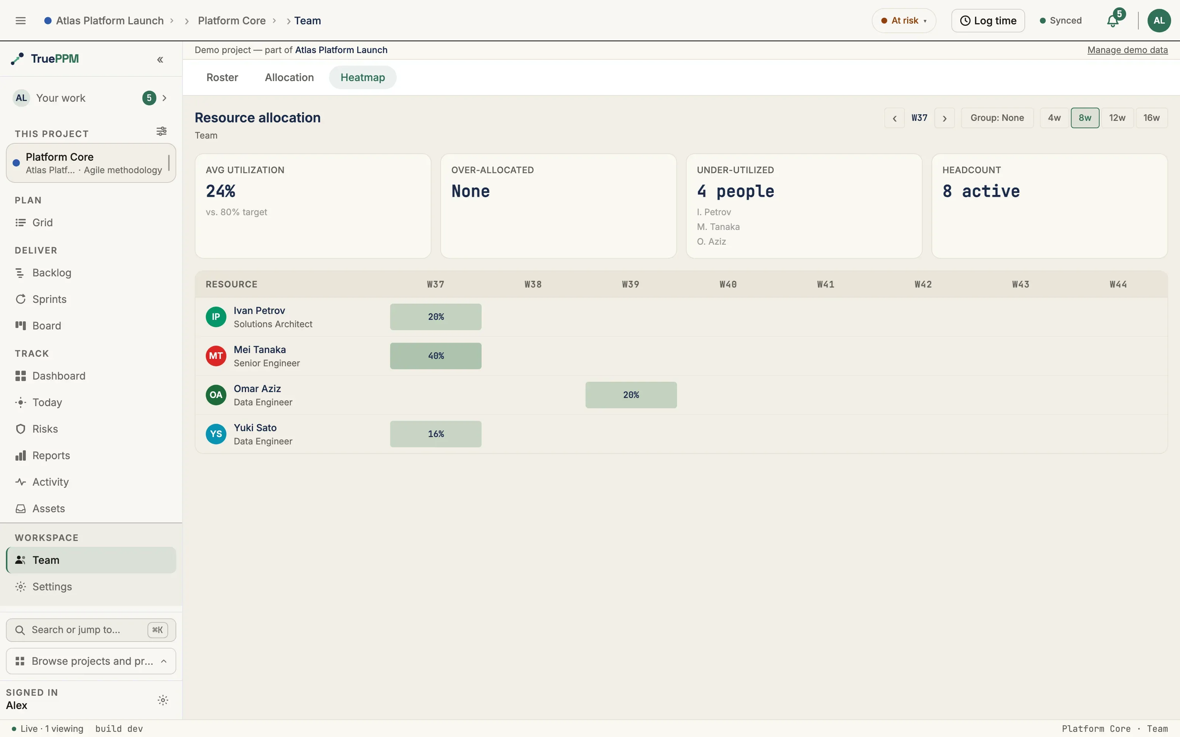The image size is (1180, 737).
Task: Click the Search or jump to field
Action: click(x=91, y=630)
